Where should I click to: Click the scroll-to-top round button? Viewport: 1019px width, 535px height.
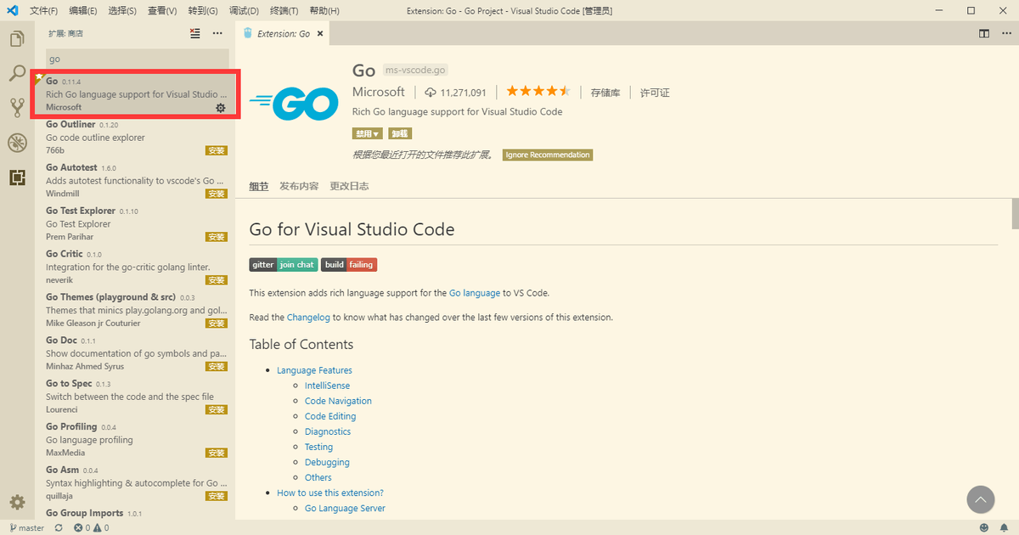coord(980,499)
